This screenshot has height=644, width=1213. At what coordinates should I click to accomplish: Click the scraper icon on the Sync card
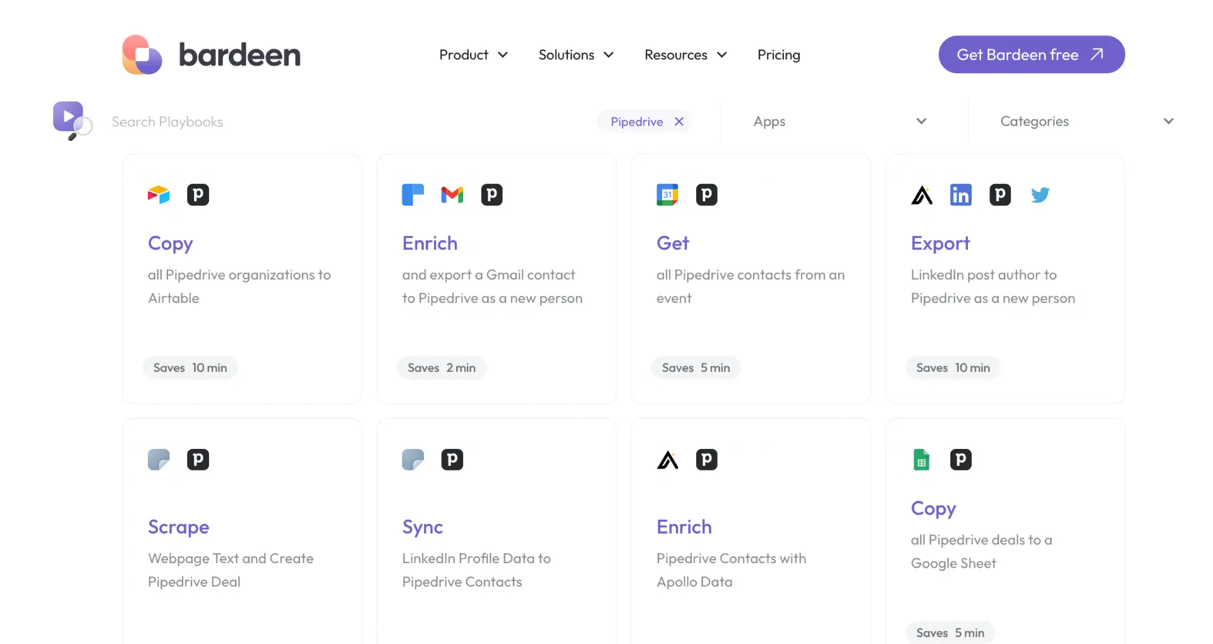pos(413,460)
